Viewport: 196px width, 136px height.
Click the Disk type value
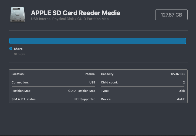[x=182, y=91]
